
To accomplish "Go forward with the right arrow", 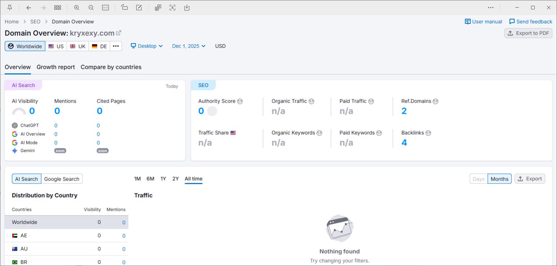I will pyautogui.click(x=43, y=8).
